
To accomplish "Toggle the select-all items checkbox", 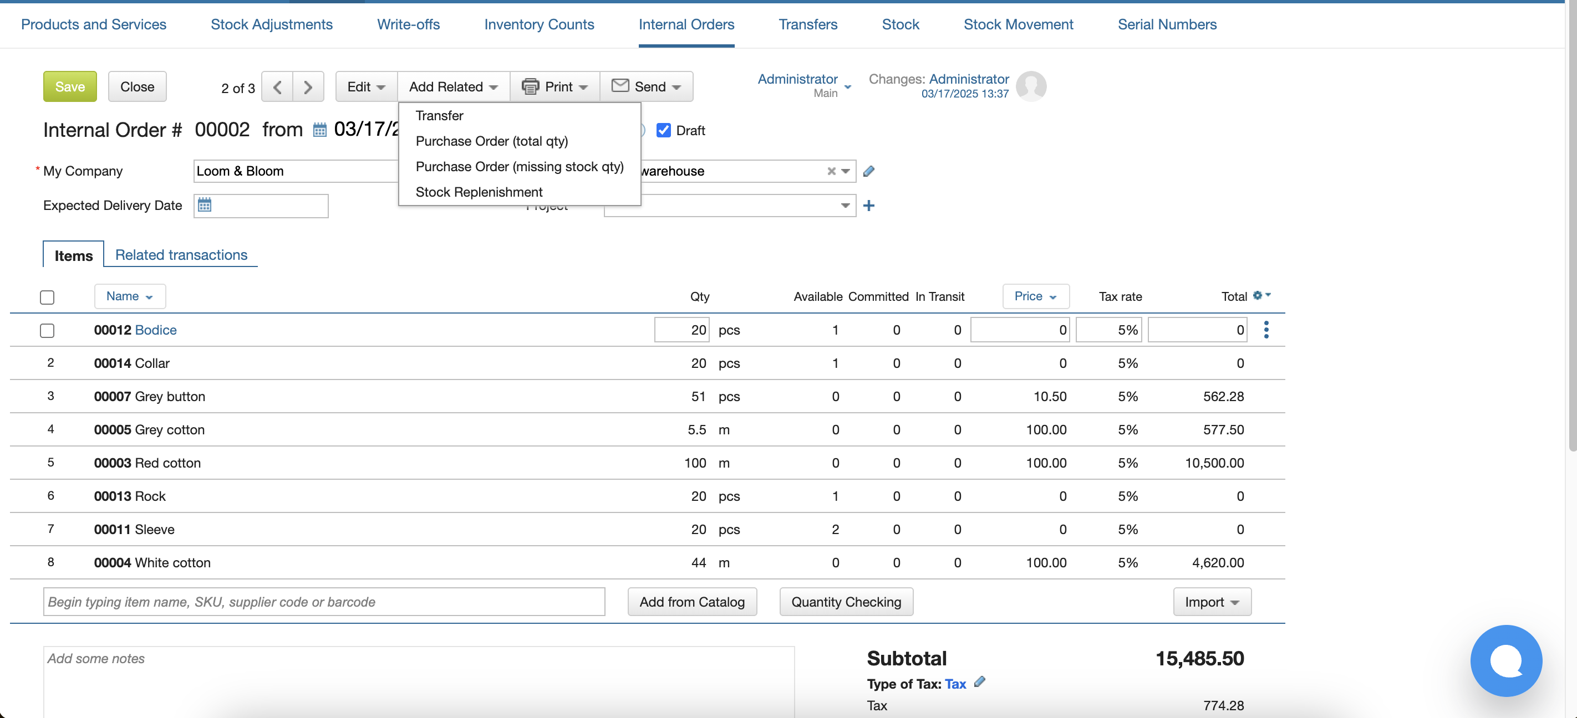I will tap(47, 298).
